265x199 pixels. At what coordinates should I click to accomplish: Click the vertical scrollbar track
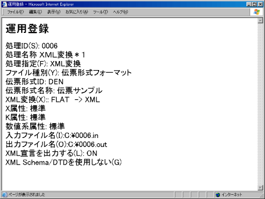(260, 104)
